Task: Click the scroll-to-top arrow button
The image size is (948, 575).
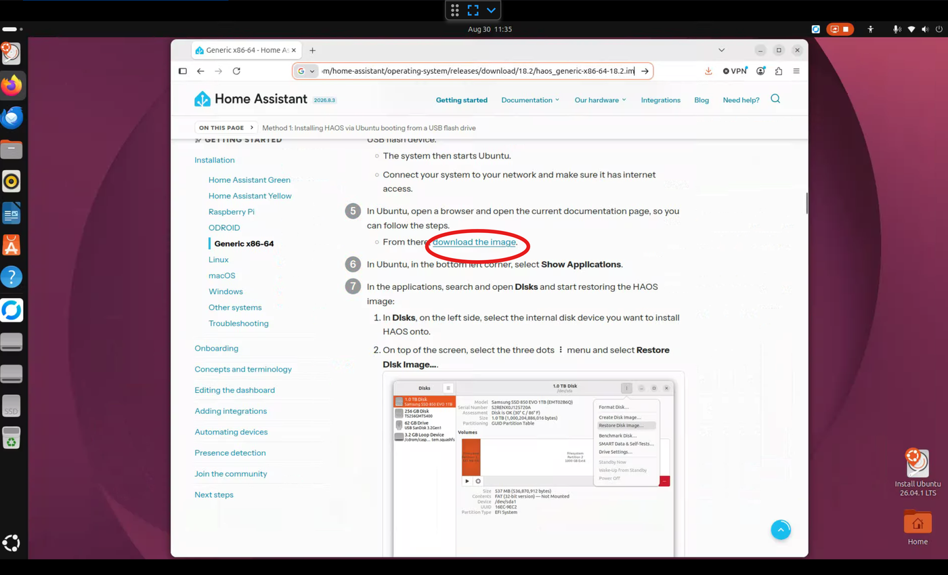Action: pyautogui.click(x=781, y=530)
